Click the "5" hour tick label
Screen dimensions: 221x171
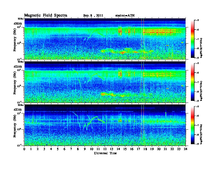[x=58, y=149]
